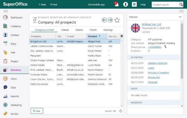Screen dimensions: 187x118
Task: View notifications bell with badge
Action: coord(116,4)
